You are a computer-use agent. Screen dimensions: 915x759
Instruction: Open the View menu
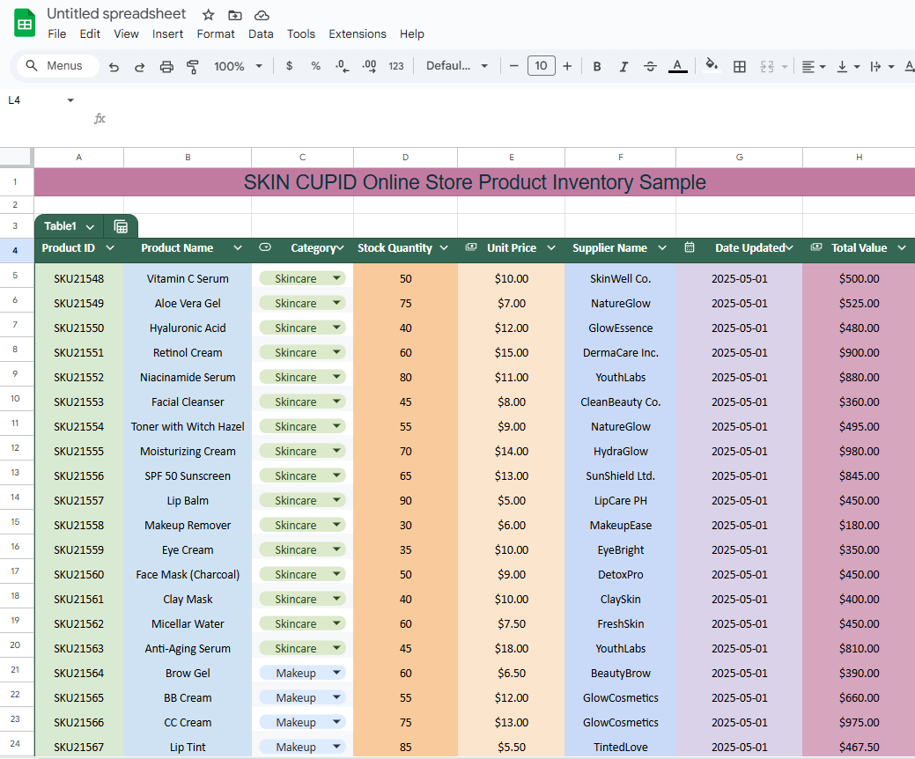coord(126,33)
